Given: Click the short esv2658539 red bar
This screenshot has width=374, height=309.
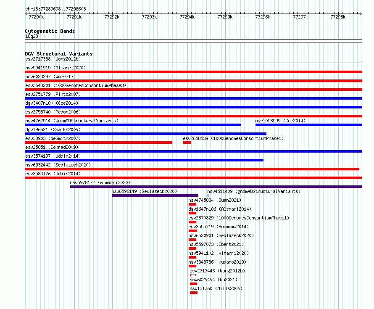Looking at the screenshot, I should tap(187, 143).
